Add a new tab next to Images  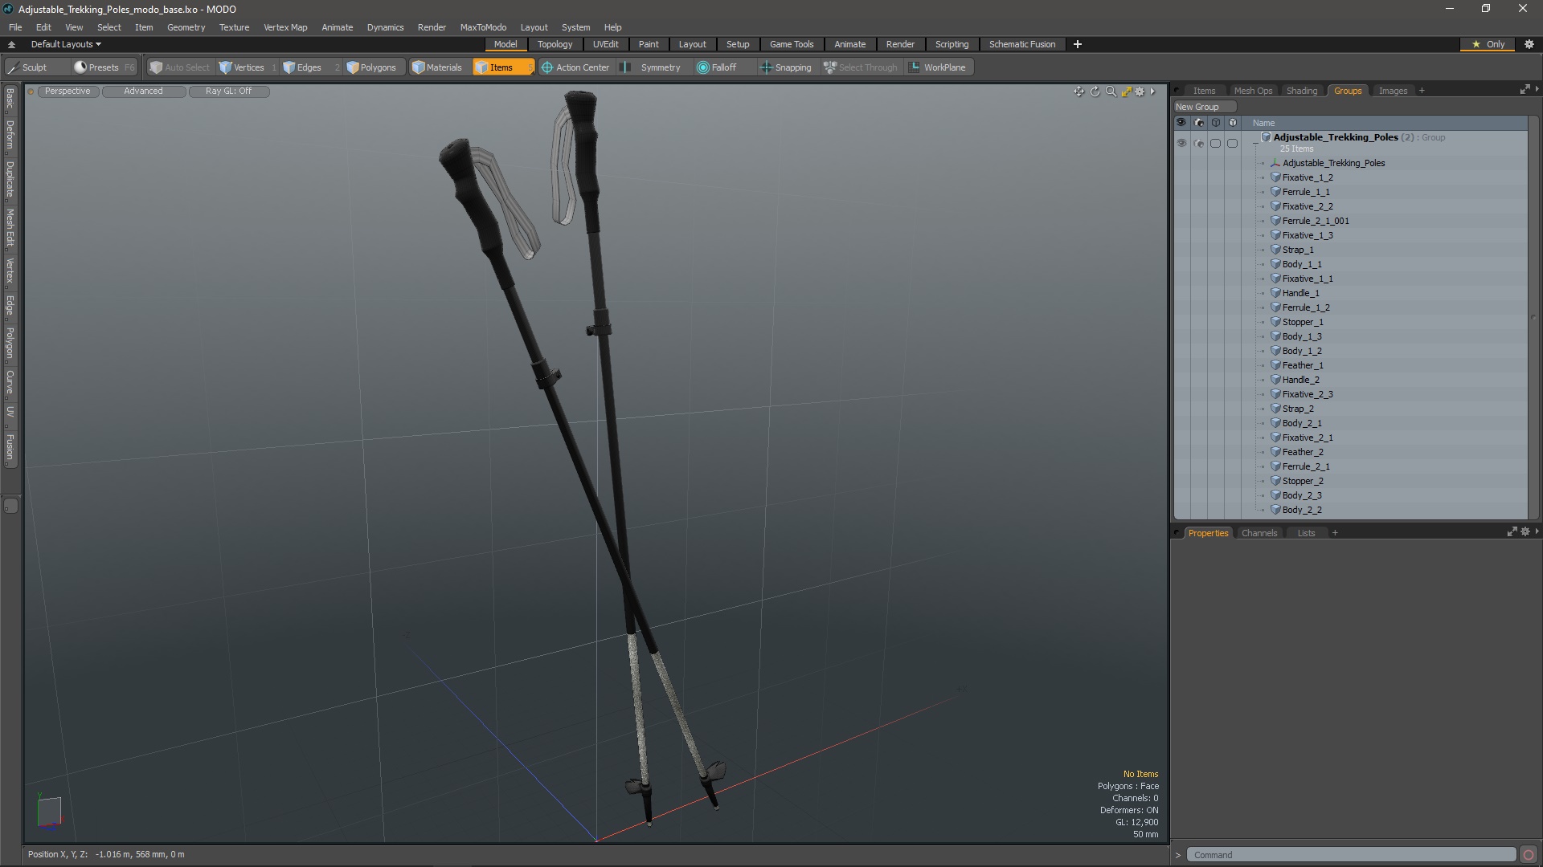1422,91
